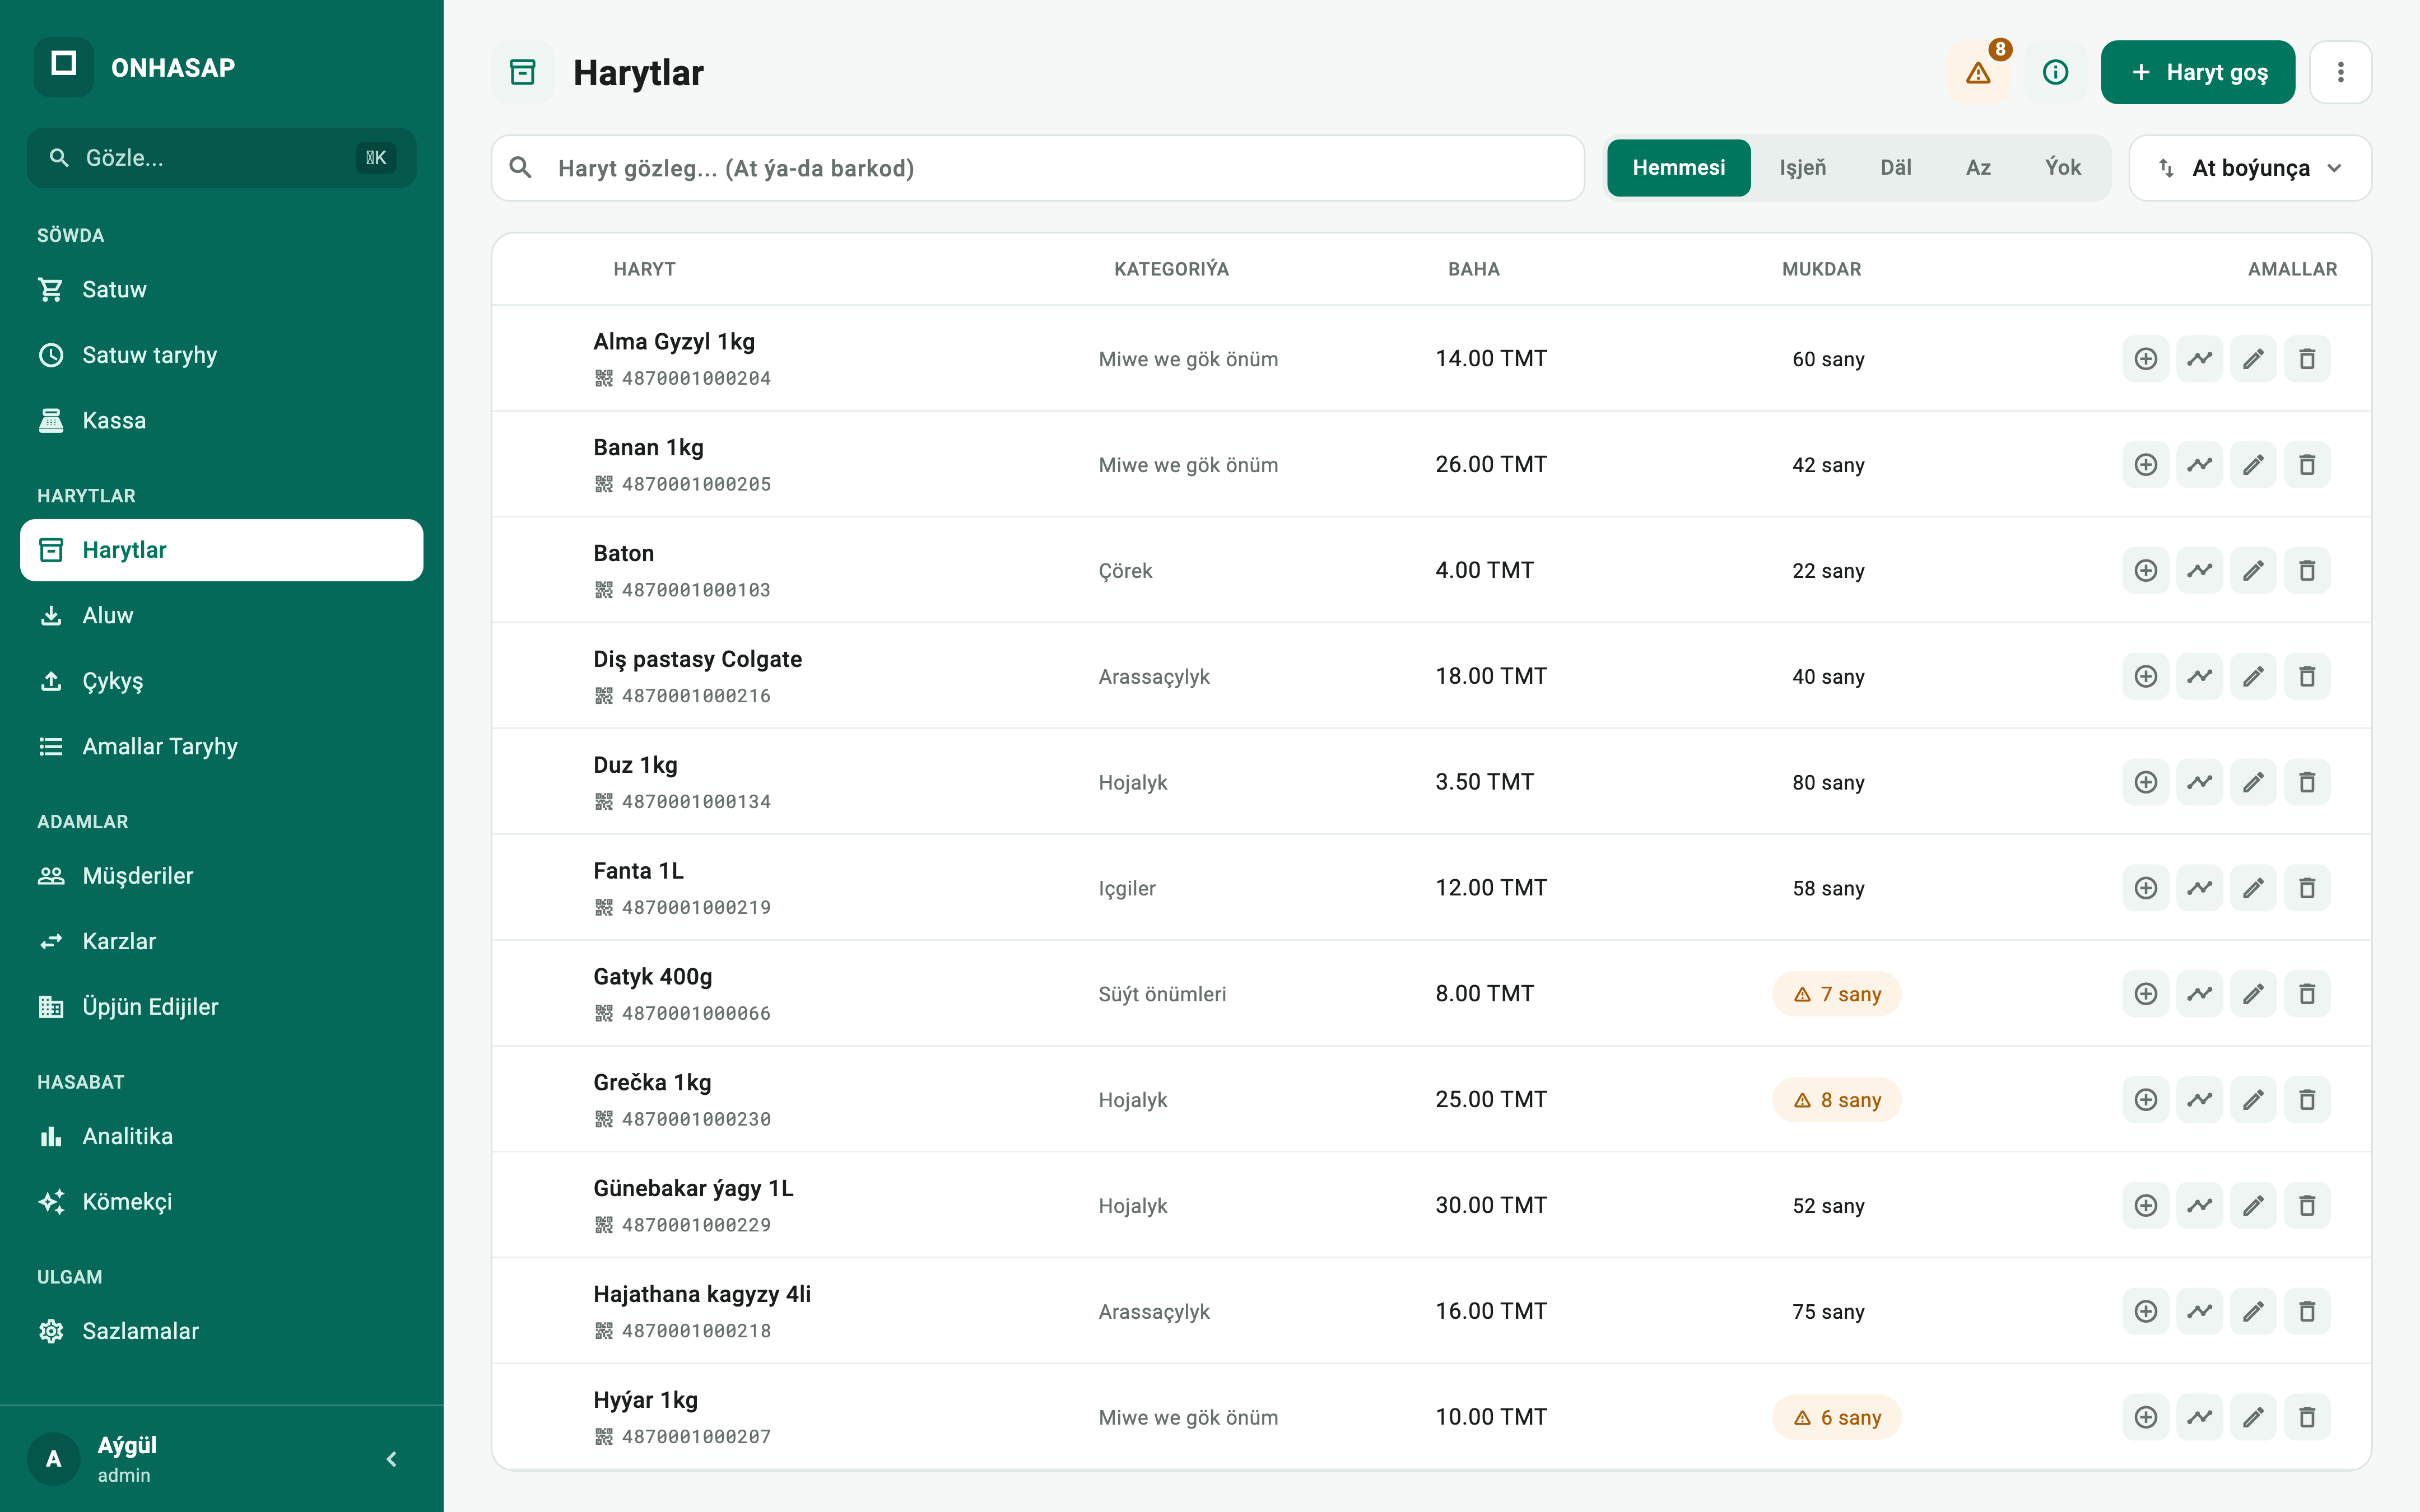The width and height of the screenshot is (2420, 1512).
Task: Open Amallar Taryhy log
Action: point(221,747)
